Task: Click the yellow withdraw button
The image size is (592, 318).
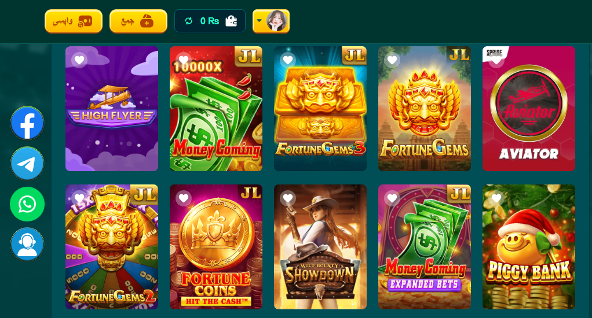Action: 73,21
